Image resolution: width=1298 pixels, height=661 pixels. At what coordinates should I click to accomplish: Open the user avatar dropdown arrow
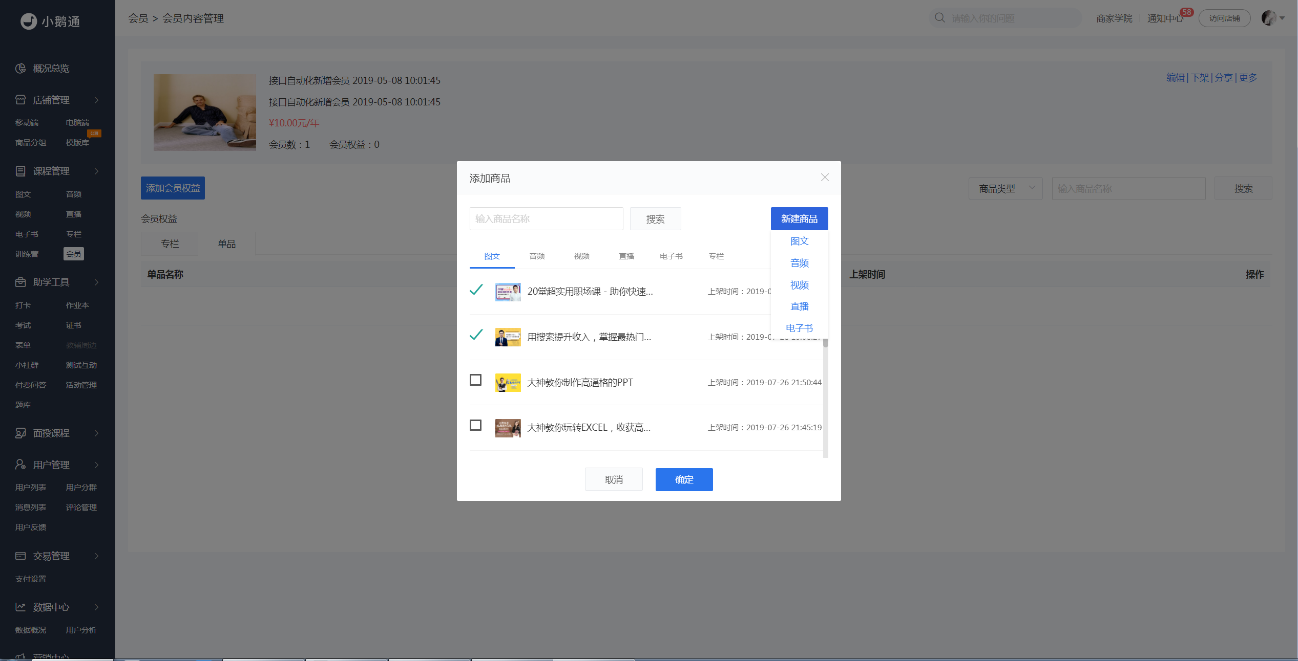(x=1282, y=18)
